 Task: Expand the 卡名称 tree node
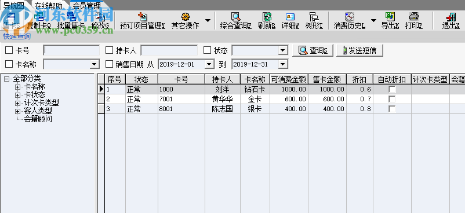(18, 87)
